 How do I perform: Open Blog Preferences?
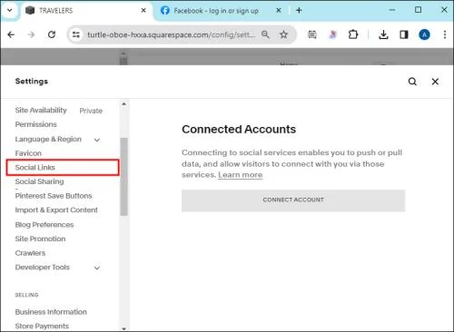(x=44, y=225)
